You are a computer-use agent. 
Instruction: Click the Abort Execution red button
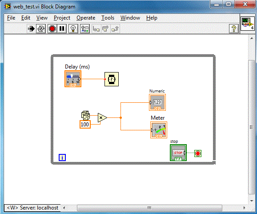coord(52,29)
